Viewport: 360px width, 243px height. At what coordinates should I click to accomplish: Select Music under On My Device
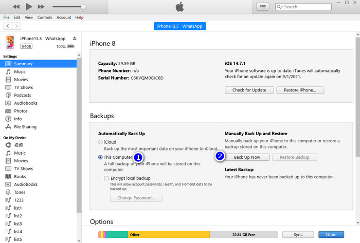pos(38,153)
